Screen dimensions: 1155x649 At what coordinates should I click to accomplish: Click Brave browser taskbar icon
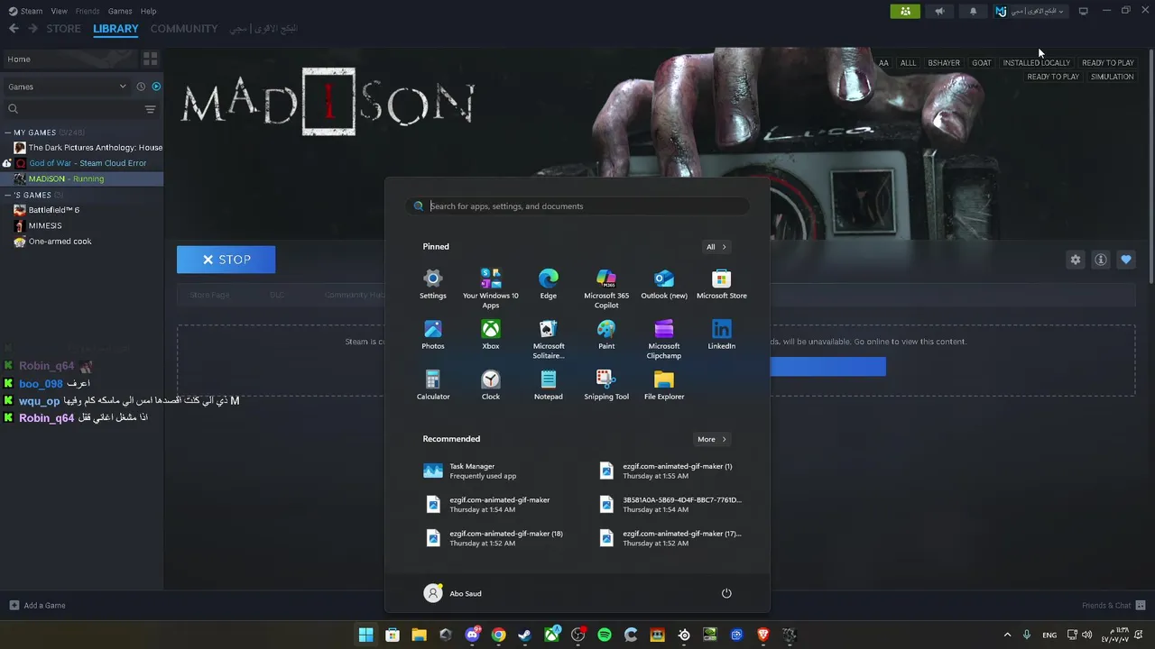(762, 635)
